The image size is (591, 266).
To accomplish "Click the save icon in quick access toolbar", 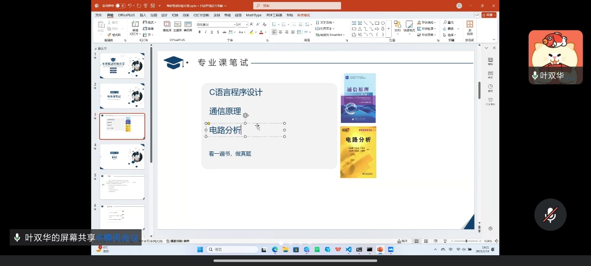I will pos(153,6).
